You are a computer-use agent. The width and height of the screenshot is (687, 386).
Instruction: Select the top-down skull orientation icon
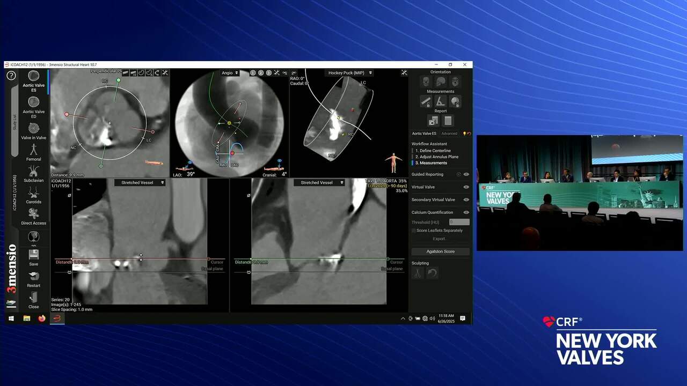click(455, 82)
